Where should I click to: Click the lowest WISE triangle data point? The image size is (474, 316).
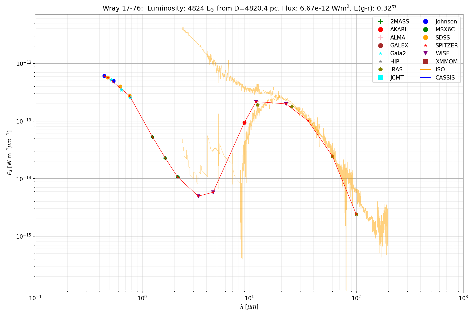pyautogui.click(x=198, y=196)
